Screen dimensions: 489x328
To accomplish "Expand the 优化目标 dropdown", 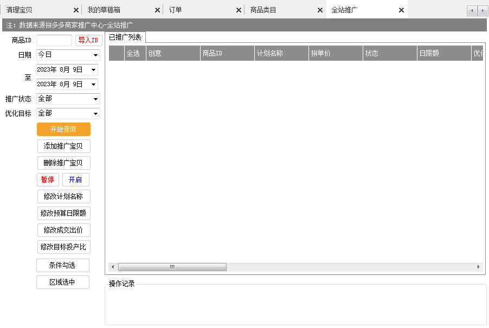I will pyautogui.click(x=68, y=113).
